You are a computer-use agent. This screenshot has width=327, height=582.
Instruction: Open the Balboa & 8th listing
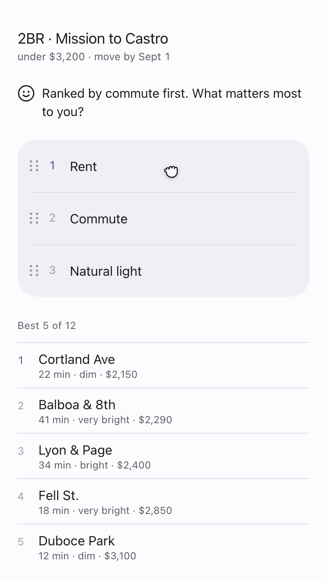tap(163, 411)
